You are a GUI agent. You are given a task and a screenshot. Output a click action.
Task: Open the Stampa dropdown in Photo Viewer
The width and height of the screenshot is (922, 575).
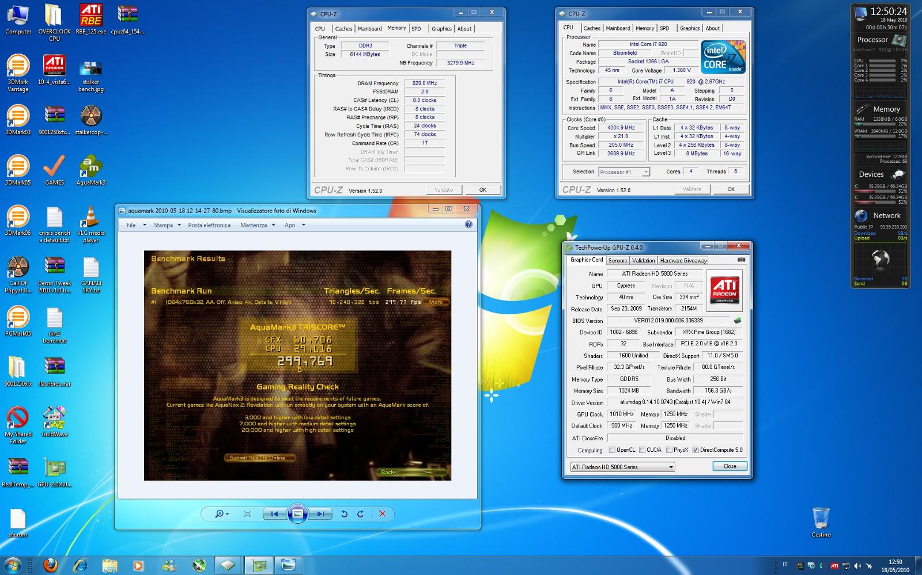[167, 225]
